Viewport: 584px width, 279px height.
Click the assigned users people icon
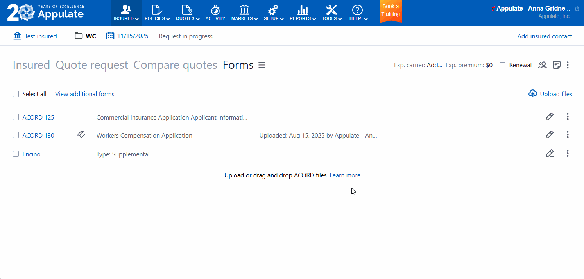click(542, 65)
